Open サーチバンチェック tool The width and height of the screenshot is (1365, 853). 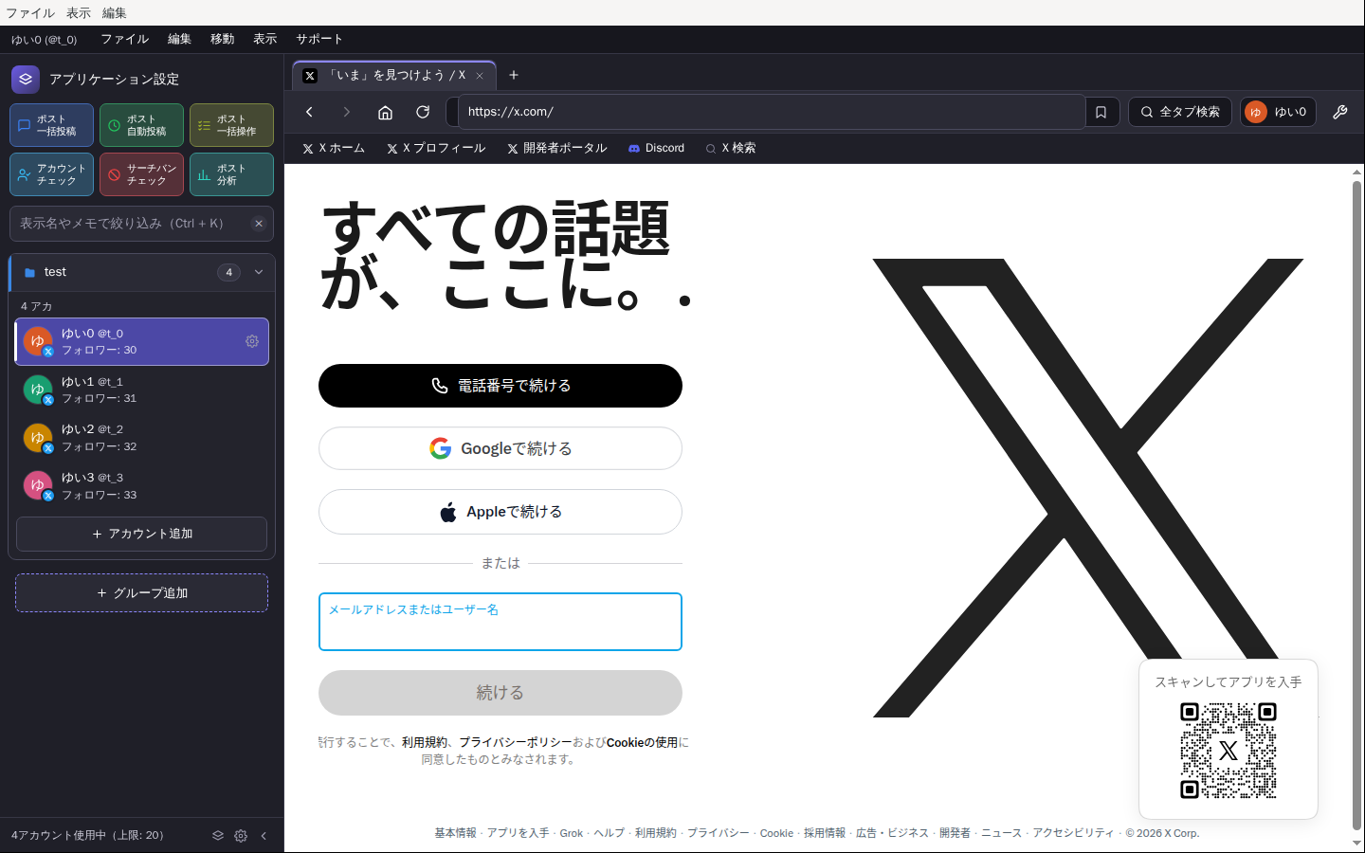pyautogui.click(x=141, y=174)
